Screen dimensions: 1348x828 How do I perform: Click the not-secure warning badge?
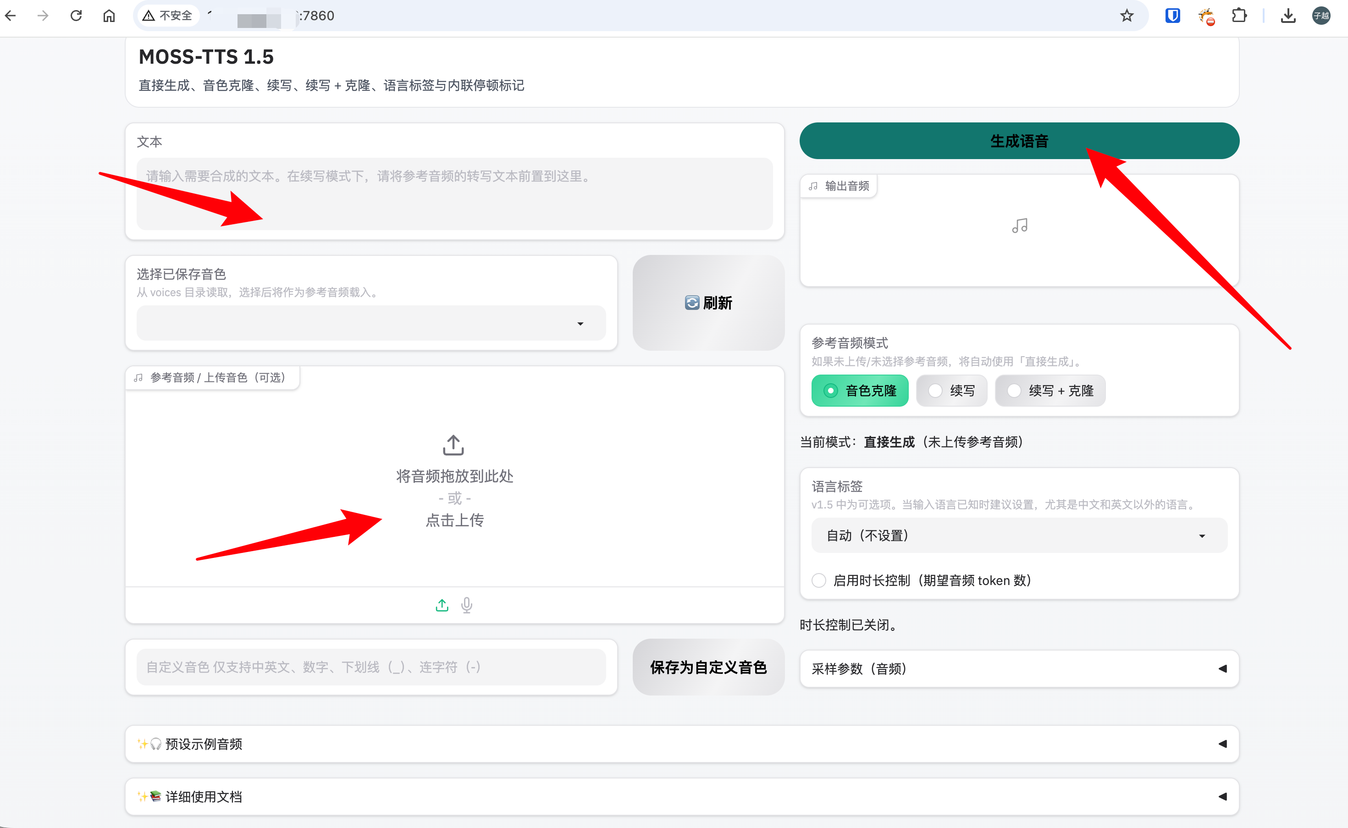167,15
